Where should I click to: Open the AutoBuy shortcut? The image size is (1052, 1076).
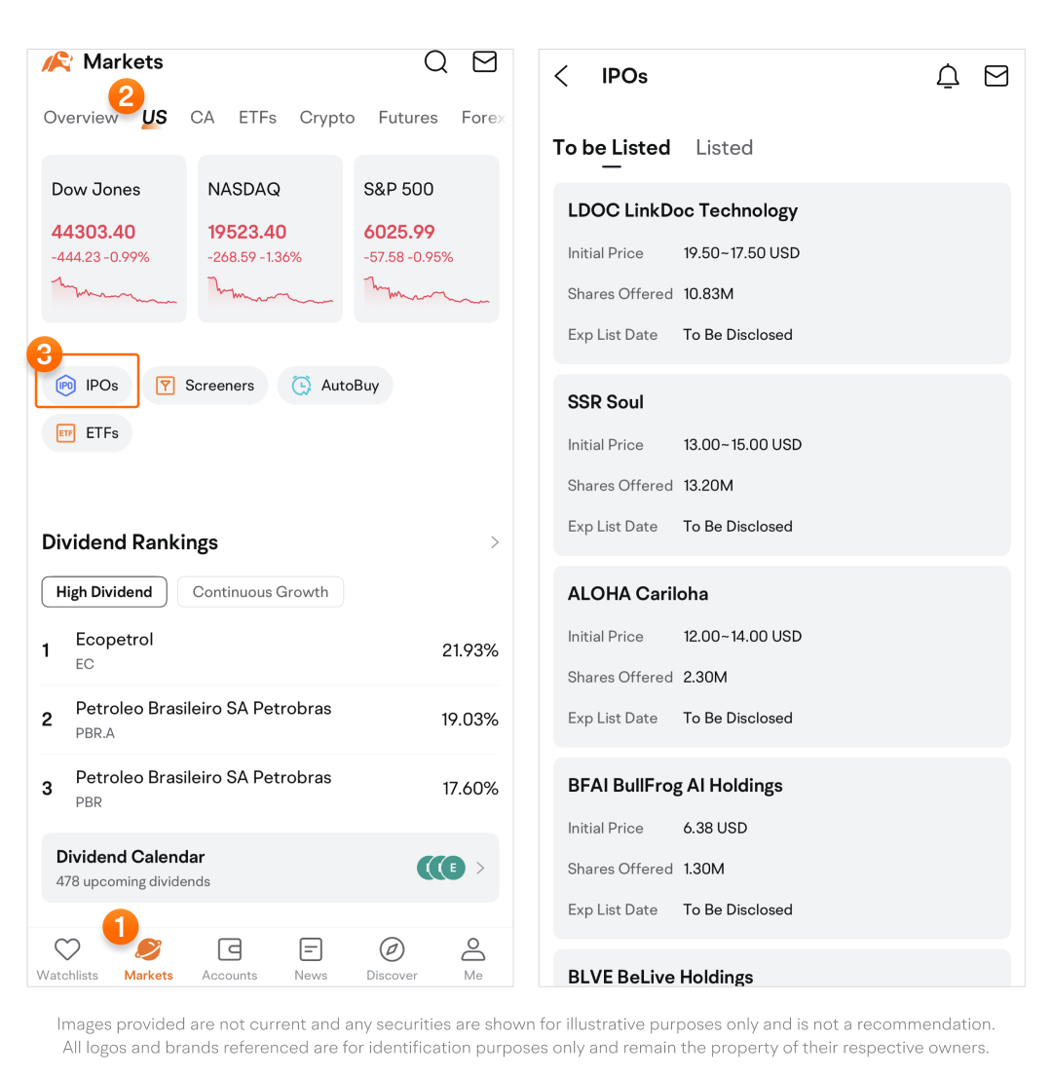point(335,386)
